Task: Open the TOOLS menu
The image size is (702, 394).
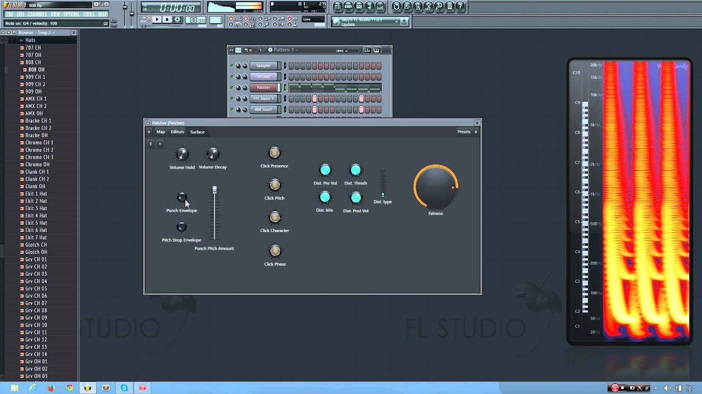Action: click(89, 14)
